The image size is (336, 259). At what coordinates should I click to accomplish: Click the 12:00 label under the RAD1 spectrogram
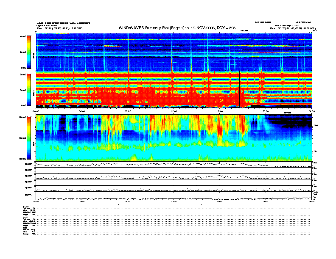[174, 111]
